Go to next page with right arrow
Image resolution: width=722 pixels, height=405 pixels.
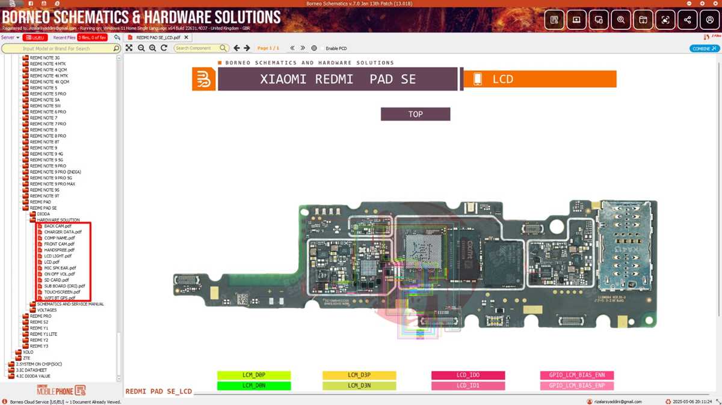click(x=247, y=48)
